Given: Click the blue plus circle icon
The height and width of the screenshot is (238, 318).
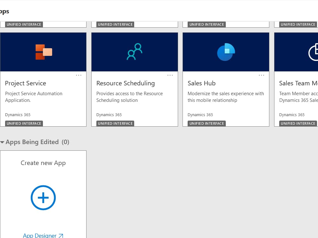Looking at the screenshot, I should pyautogui.click(x=43, y=198).
